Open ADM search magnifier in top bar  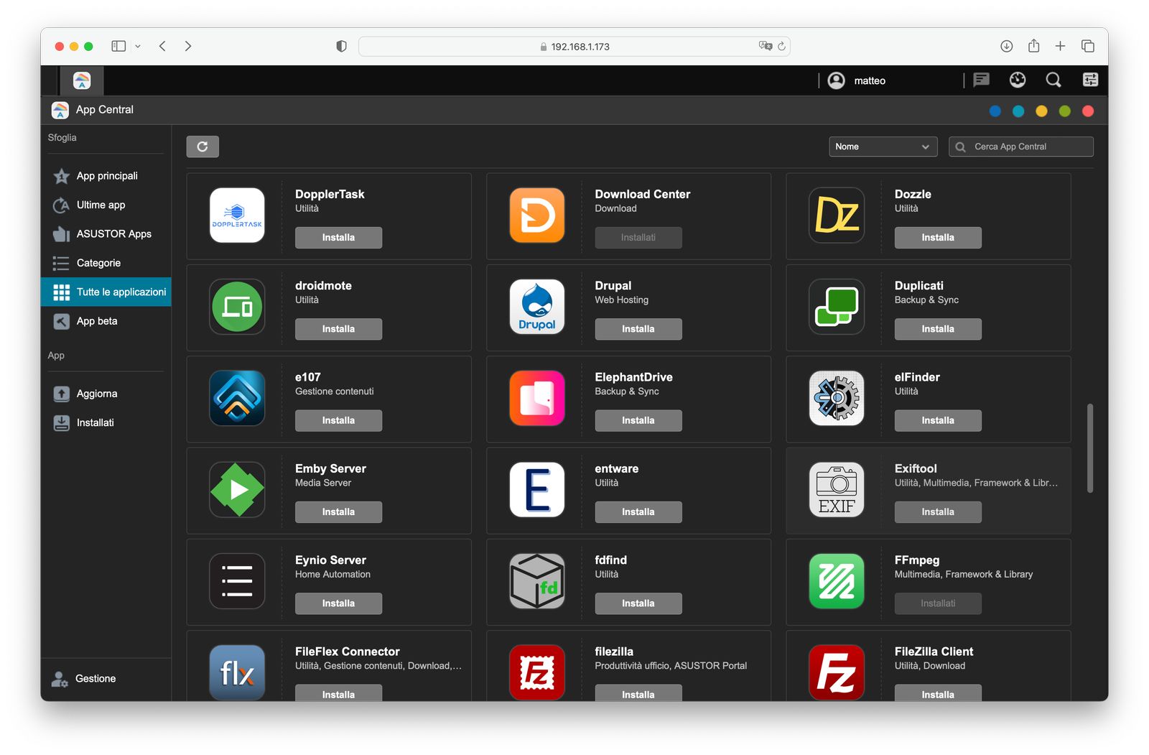coord(1053,80)
